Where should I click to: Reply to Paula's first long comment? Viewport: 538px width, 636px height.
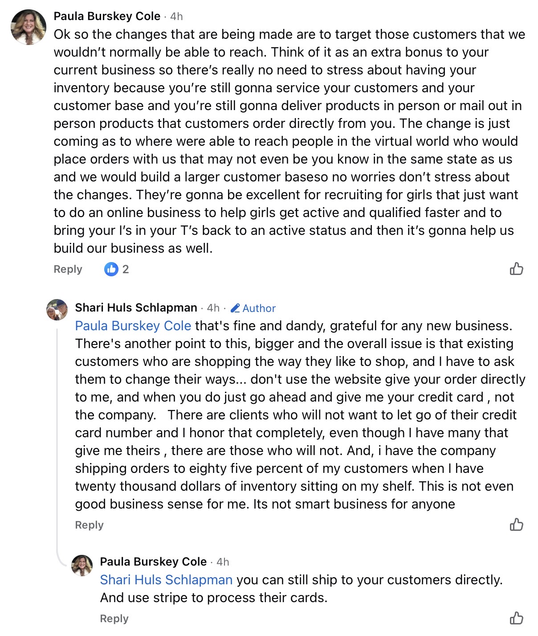coord(68,269)
